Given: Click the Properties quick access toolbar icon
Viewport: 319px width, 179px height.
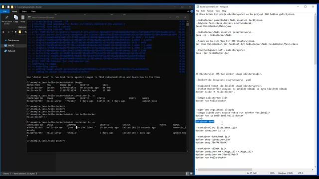Looking at the screenshot, I should 8,7.
